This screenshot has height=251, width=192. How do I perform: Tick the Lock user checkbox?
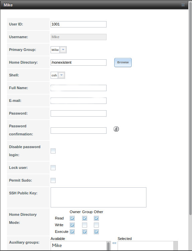point(53,168)
